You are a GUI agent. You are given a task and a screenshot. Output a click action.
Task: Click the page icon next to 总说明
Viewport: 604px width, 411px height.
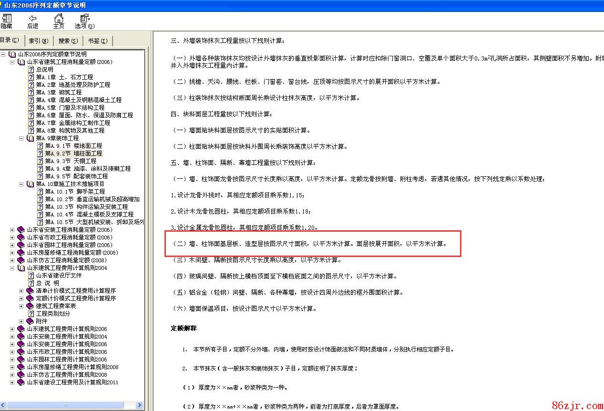click(x=31, y=70)
